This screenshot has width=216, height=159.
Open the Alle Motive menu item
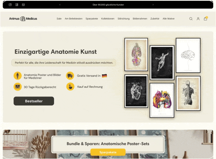168,18
